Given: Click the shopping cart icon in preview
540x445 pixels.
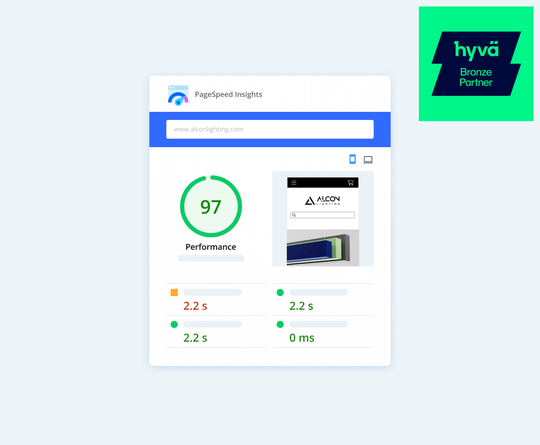Looking at the screenshot, I should pyautogui.click(x=350, y=183).
